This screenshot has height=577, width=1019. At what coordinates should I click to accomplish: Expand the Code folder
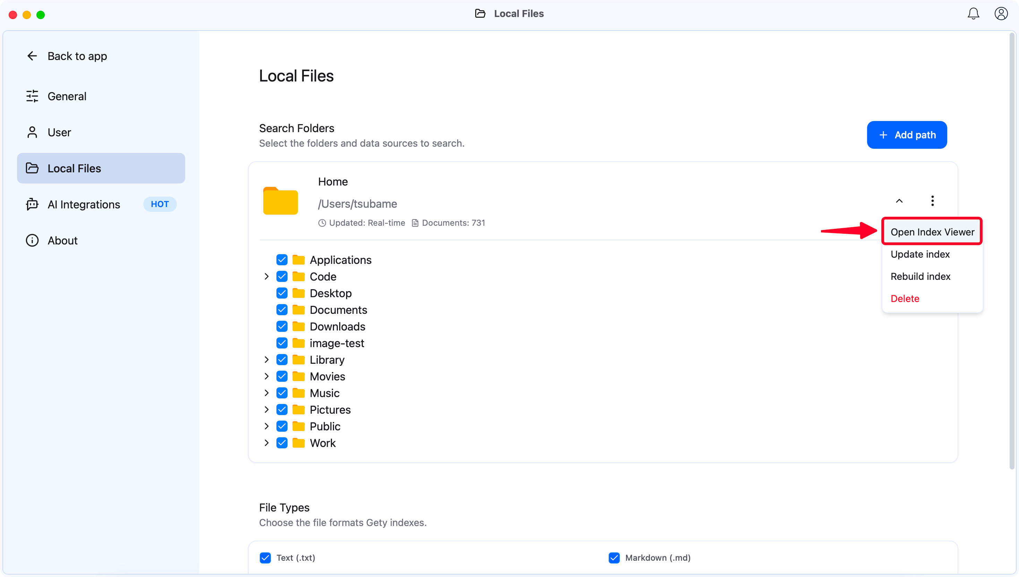point(266,277)
